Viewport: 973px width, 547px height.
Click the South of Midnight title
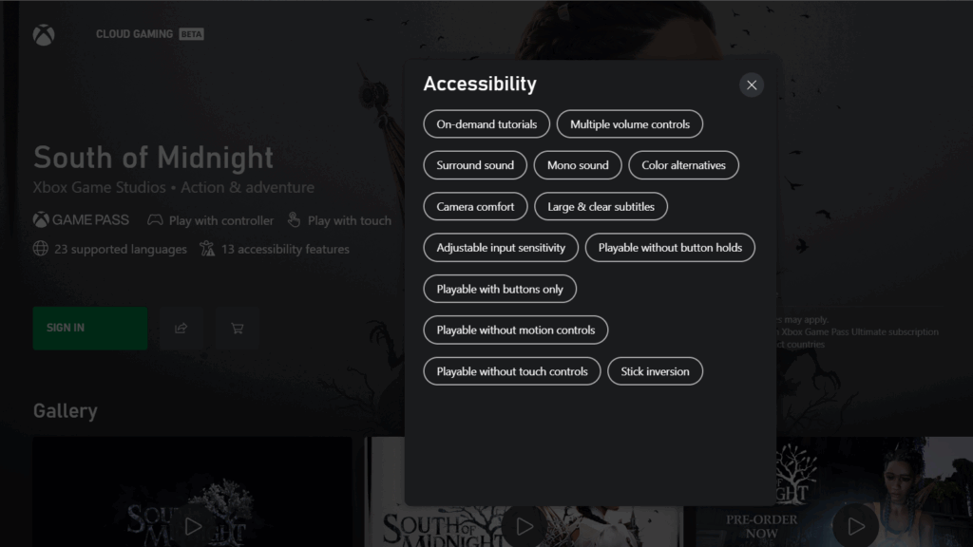153,158
